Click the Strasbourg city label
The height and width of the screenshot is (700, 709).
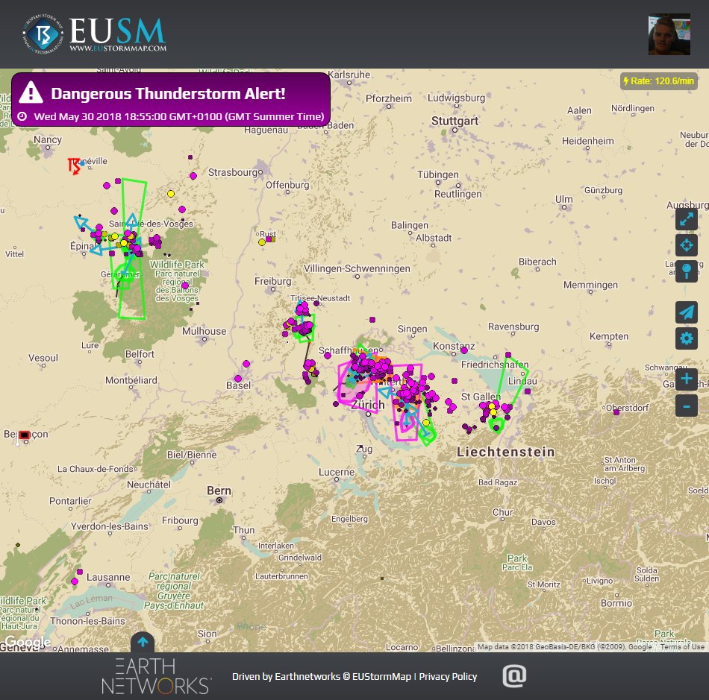(x=232, y=172)
